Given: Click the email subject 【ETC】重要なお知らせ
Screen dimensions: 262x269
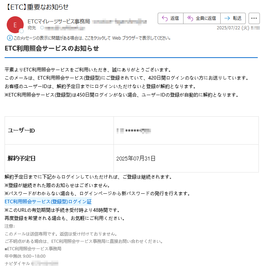Looking at the screenshot, I should pyautogui.click(x=37, y=7).
